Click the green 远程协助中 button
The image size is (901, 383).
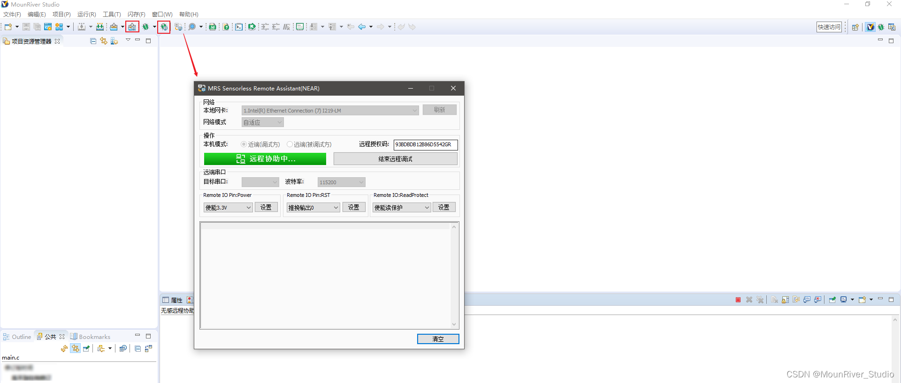click(x=265, y=159)
